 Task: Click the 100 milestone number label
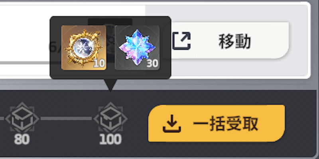point(110,140)
